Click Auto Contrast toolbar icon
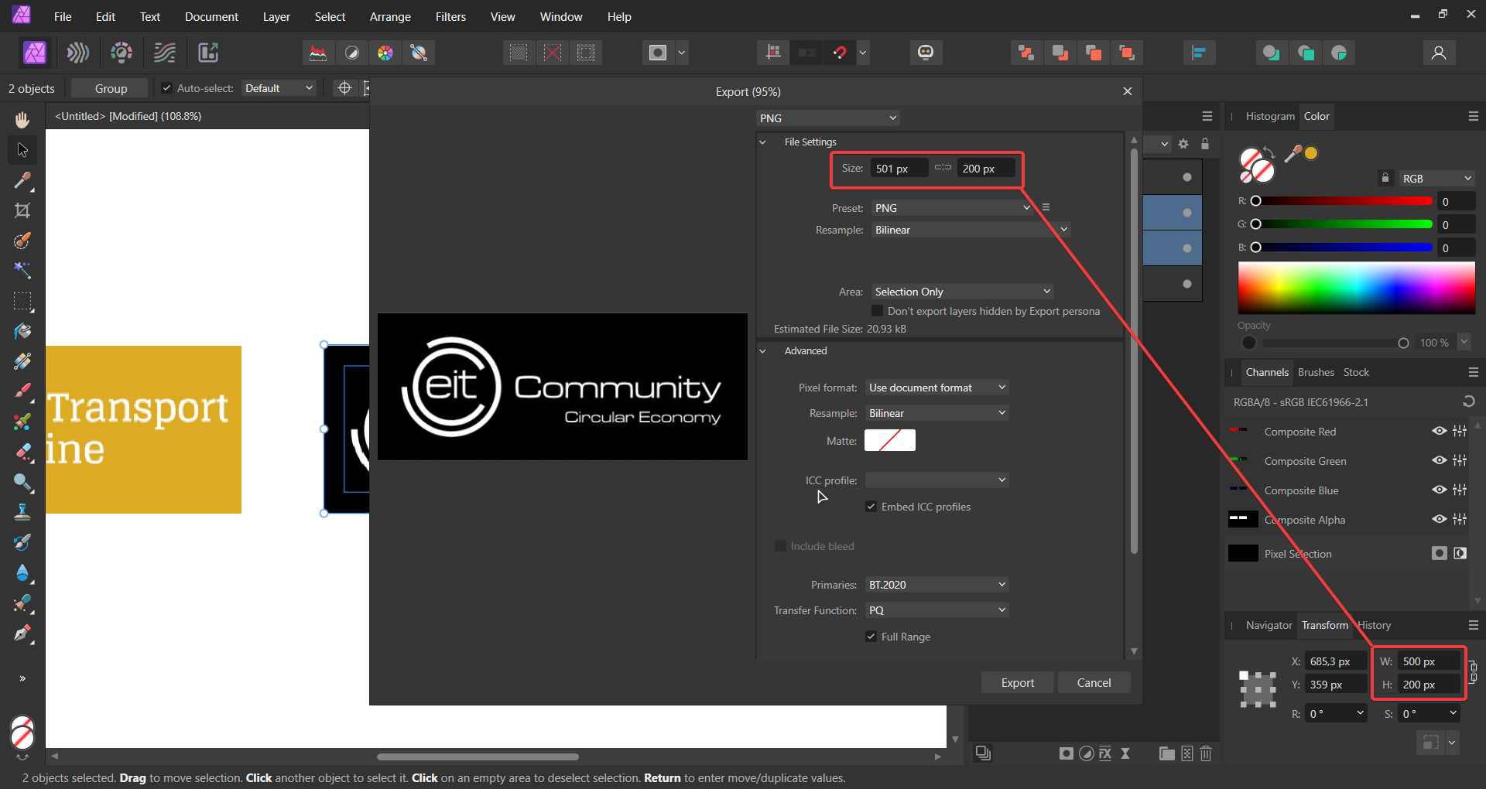The image size is (1486, 789). point(352,53)
